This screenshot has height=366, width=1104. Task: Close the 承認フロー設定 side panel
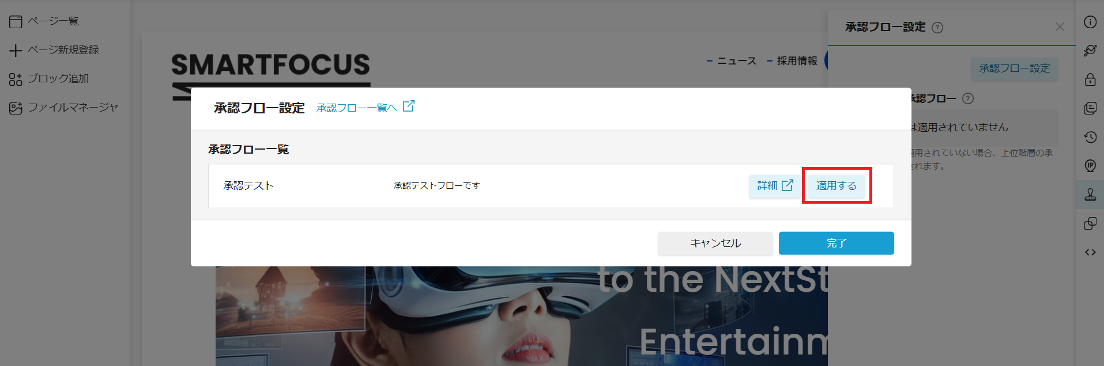coord(1060,27)
